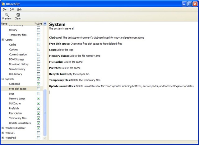Image resolution: width=199 pixels, height=145 pixels.
Task: Enable Download history checkbox
Action: [39, 64]
